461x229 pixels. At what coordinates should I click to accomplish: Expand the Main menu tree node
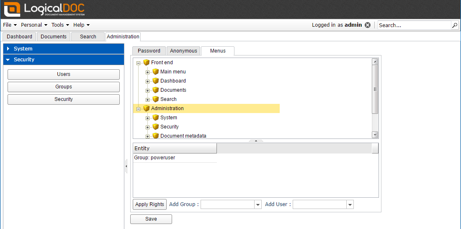pyautogui.click(x=147, y=72)
